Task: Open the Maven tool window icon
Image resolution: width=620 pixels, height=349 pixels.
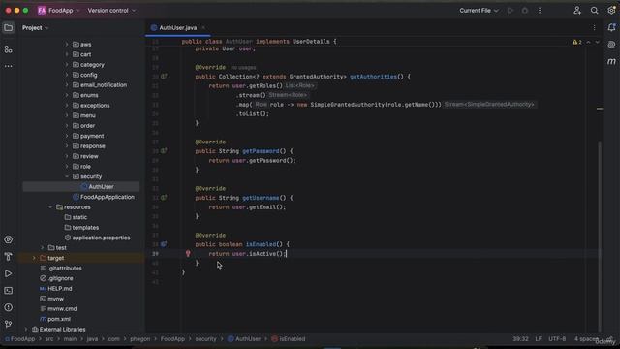Action: (611, 61)
